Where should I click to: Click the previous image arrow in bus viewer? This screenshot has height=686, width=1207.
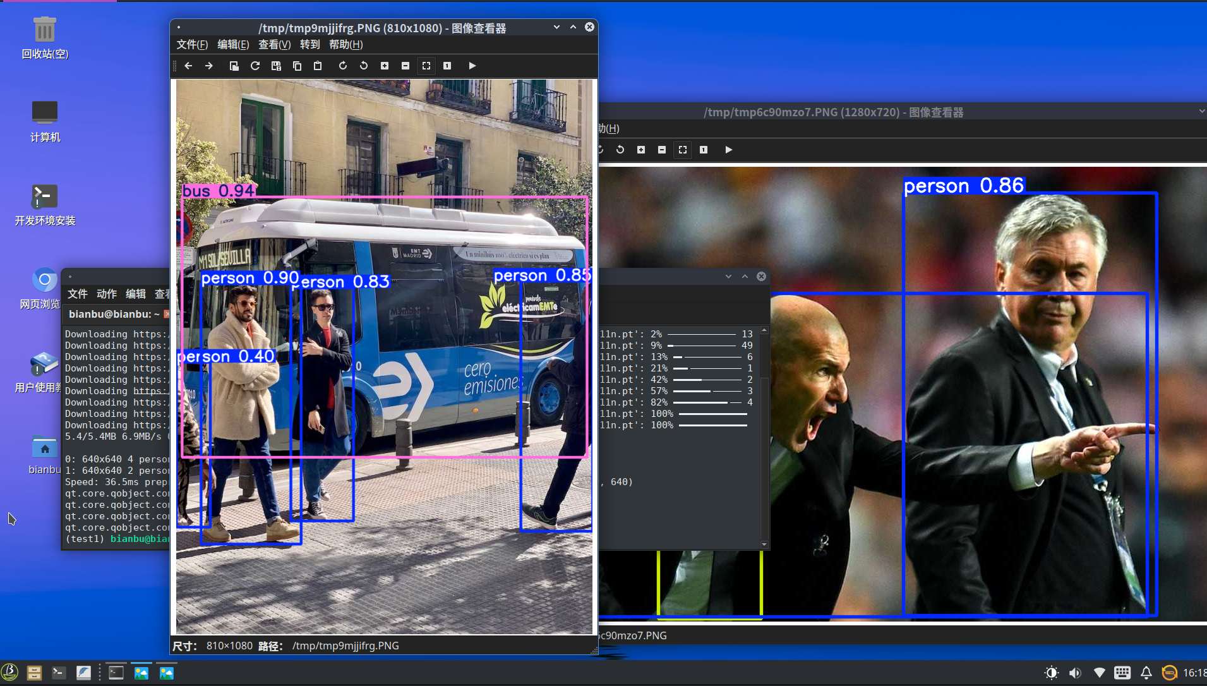[x=188, y=66]
